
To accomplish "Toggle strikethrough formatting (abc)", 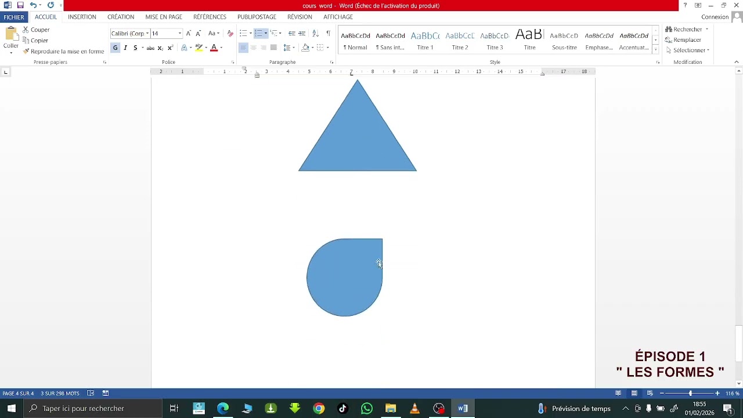I will [150, 48].
